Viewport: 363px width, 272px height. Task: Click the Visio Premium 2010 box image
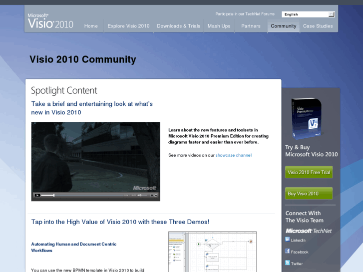(307, 119)
